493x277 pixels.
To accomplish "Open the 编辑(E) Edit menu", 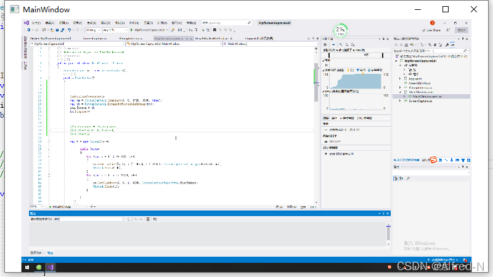I will 49,23.
